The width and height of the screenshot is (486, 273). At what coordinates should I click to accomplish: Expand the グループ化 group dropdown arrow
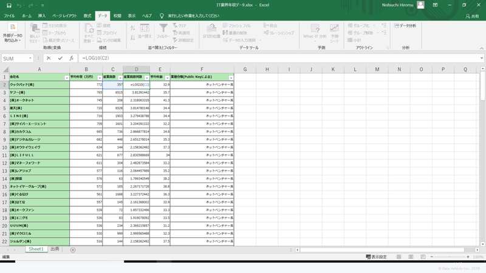click(x=374, y=25)
